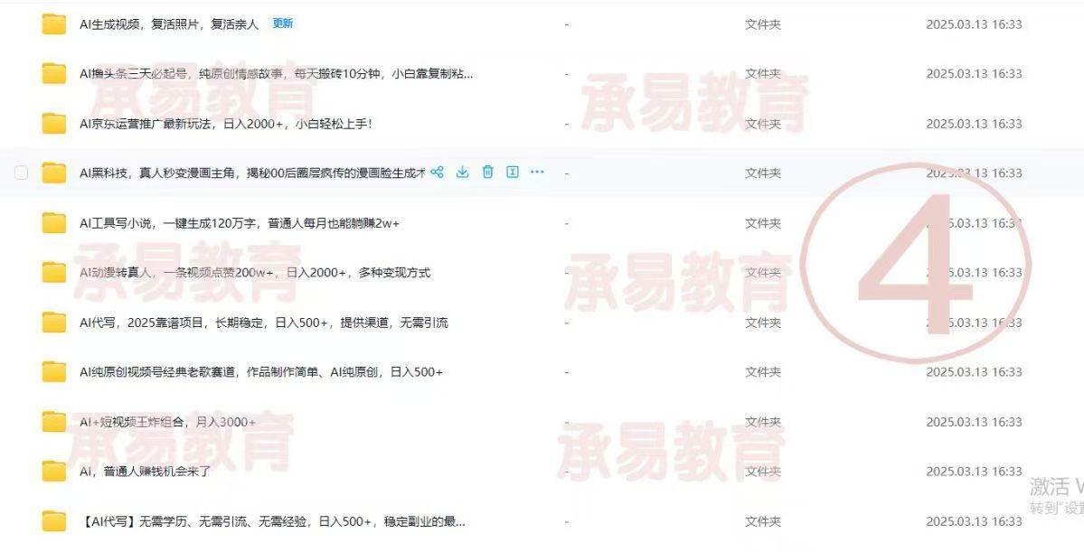Click the download icon on the AI黑科技 row
Image resolution: width=1084 pixels, height=552 pixels.
[x=463, y=172]
